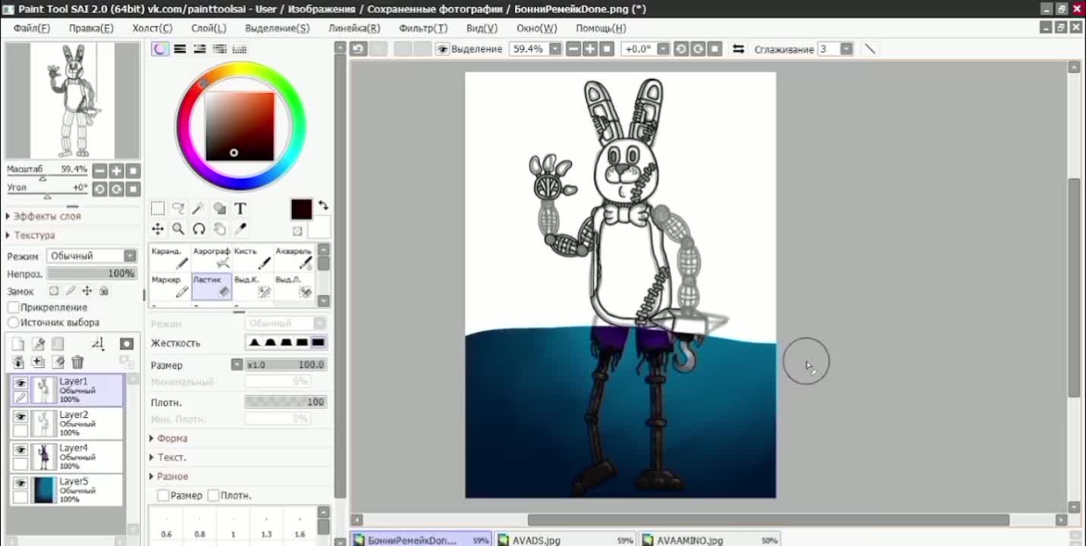Click the foreground dark color swatch

301,209
